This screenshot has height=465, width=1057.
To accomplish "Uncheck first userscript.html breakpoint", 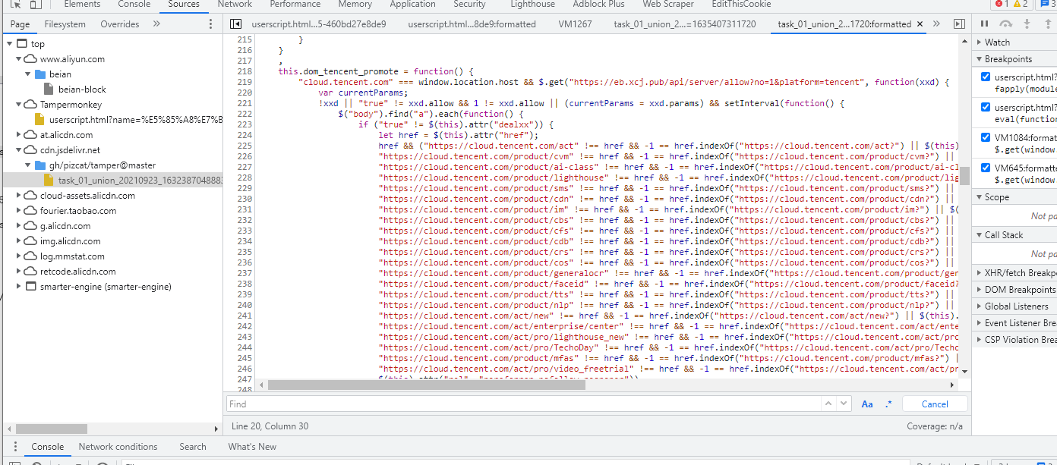I will pyautogui.click(x=986, y=77).
